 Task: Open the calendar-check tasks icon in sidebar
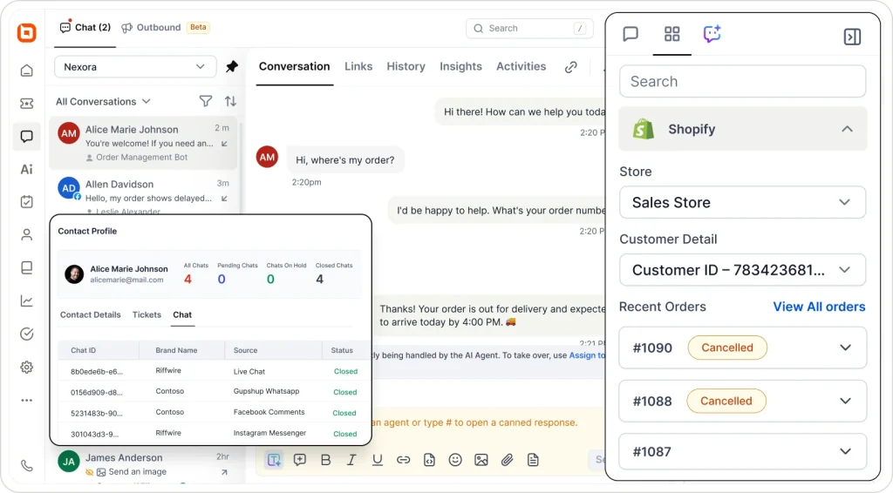click(x=27, y=202)
